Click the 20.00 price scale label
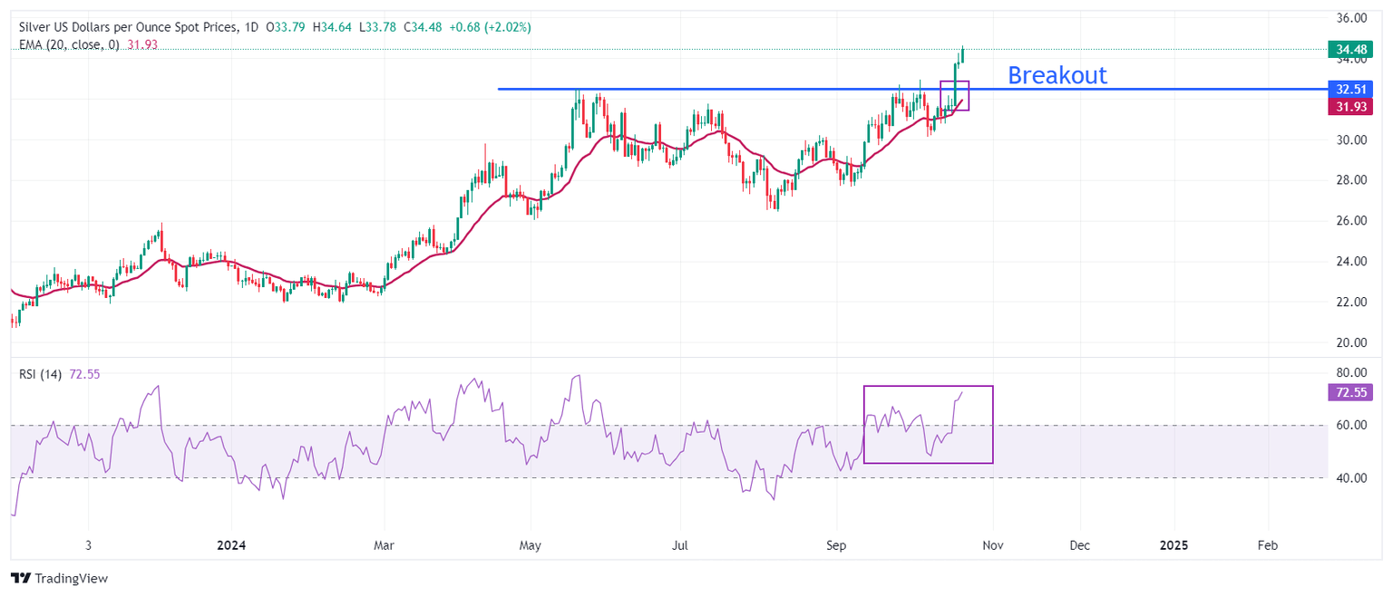The width and height of the screenshot is (1393, 596). [x=1351, y=342]
